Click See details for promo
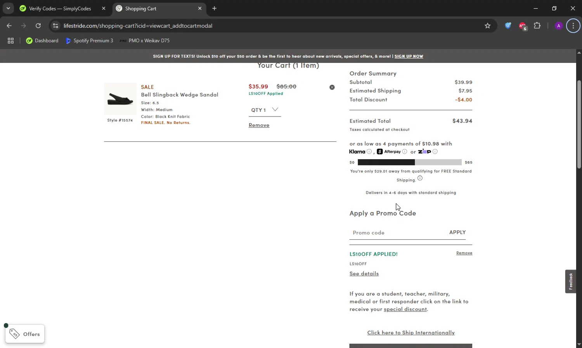The width and height of the screenshot is (582, 348). click(x=364, y=273)
